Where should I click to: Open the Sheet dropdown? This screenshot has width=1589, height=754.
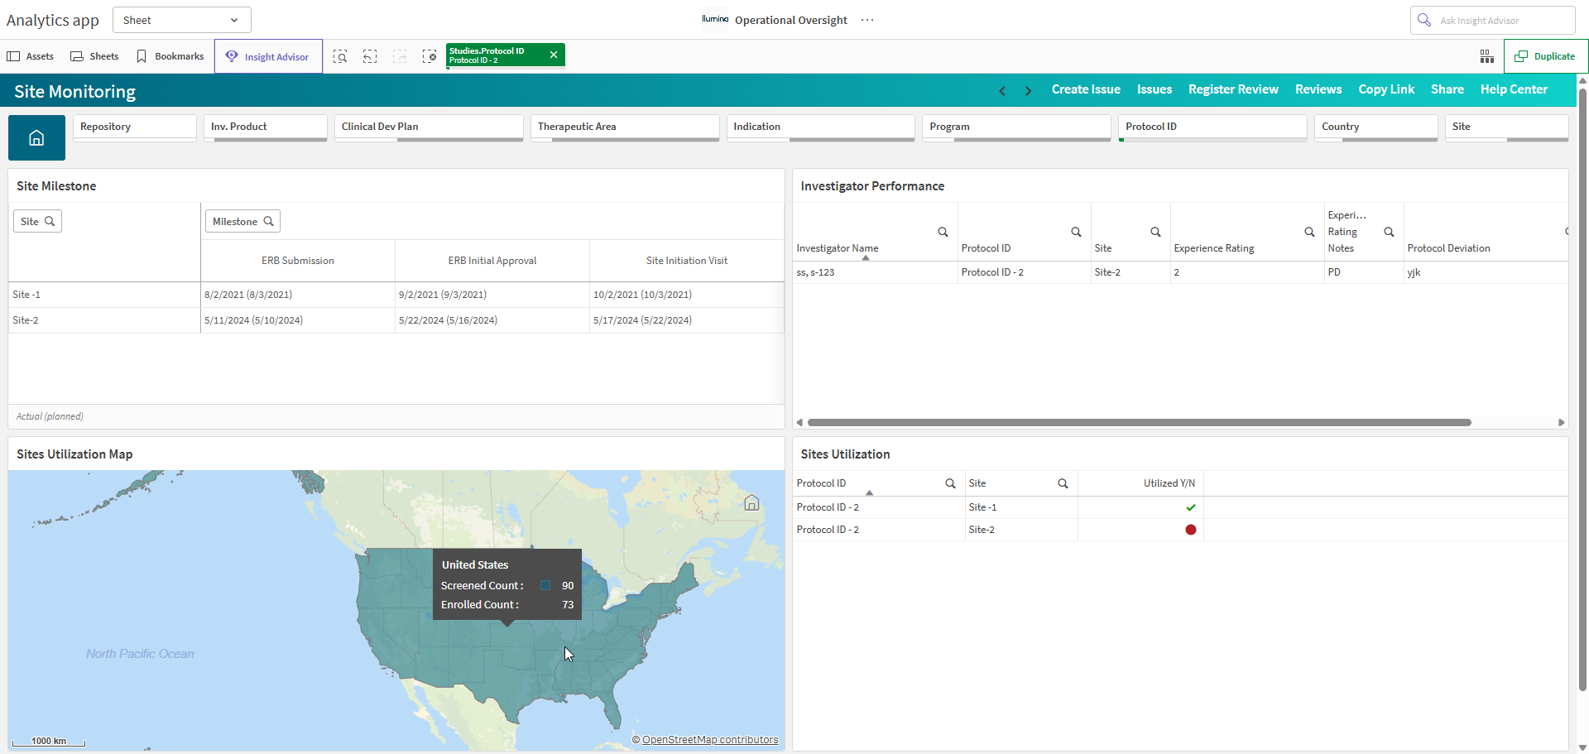click(x=181, y=20)
